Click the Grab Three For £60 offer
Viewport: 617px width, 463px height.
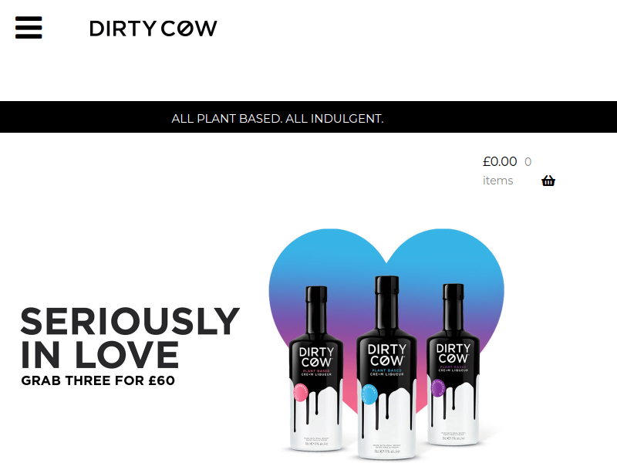pyautogui.click(x=98, y=380)
